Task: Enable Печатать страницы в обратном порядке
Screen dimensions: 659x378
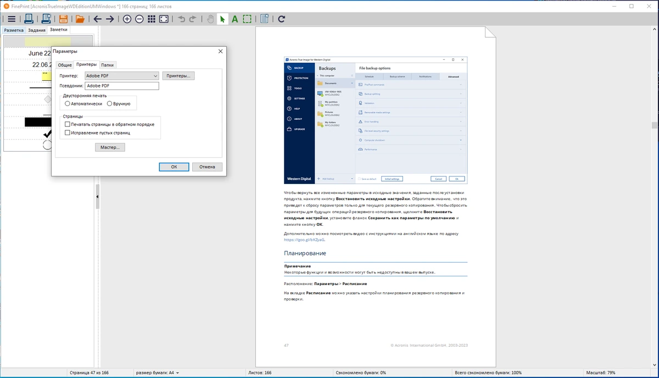Action: point(109,124)
